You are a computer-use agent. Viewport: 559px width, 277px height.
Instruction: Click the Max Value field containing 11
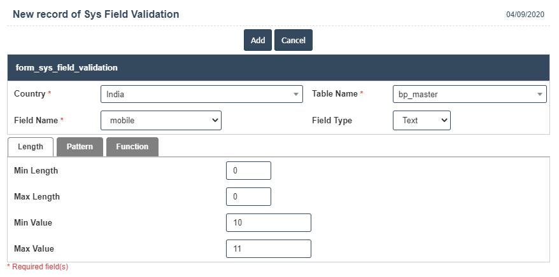[268, 249]
